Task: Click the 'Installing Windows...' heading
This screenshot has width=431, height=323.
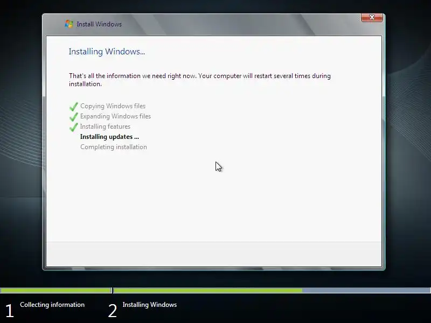Action: coord(107,52)
